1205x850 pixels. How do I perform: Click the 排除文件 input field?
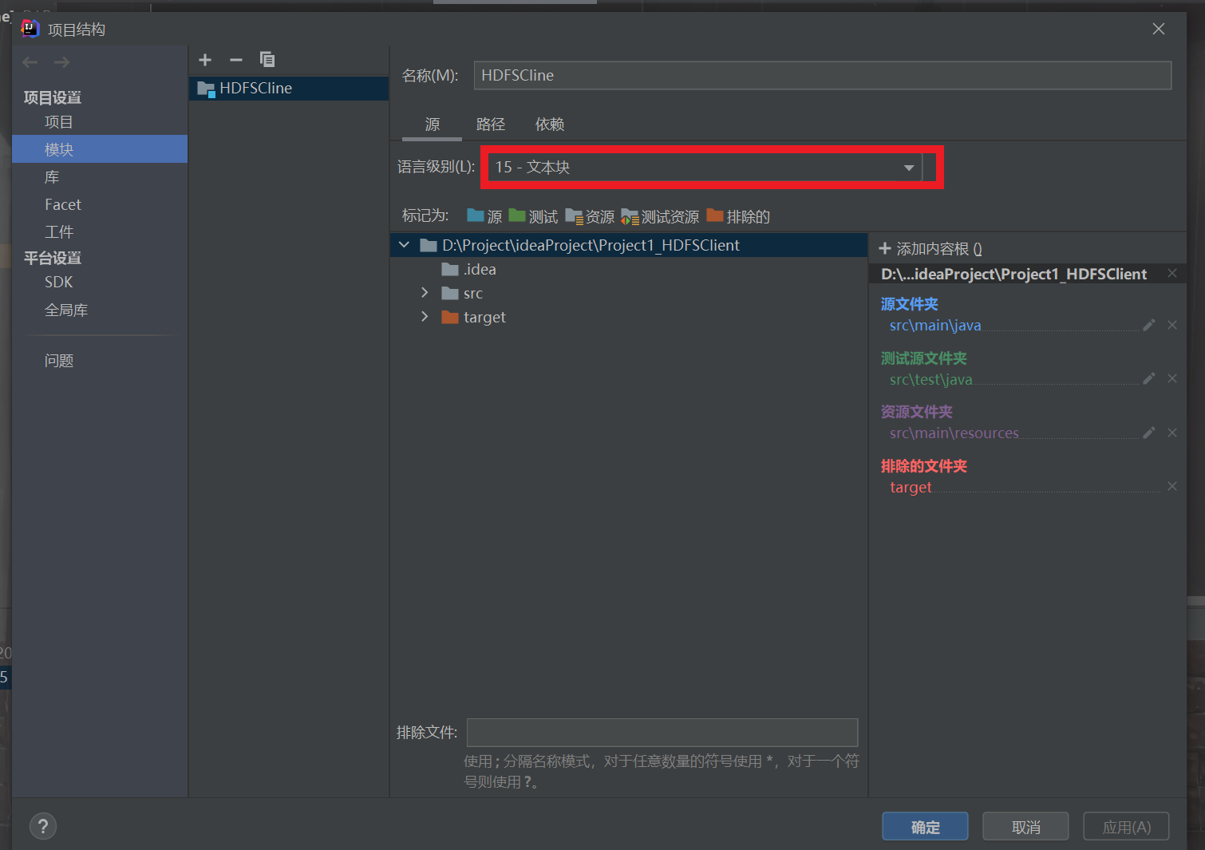(662, 732)
